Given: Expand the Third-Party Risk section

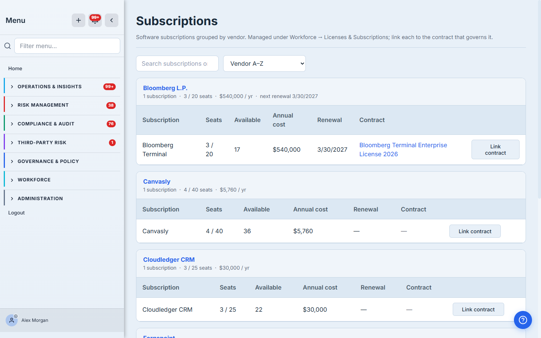Looking at the screenshot, I should coord(62,143).
